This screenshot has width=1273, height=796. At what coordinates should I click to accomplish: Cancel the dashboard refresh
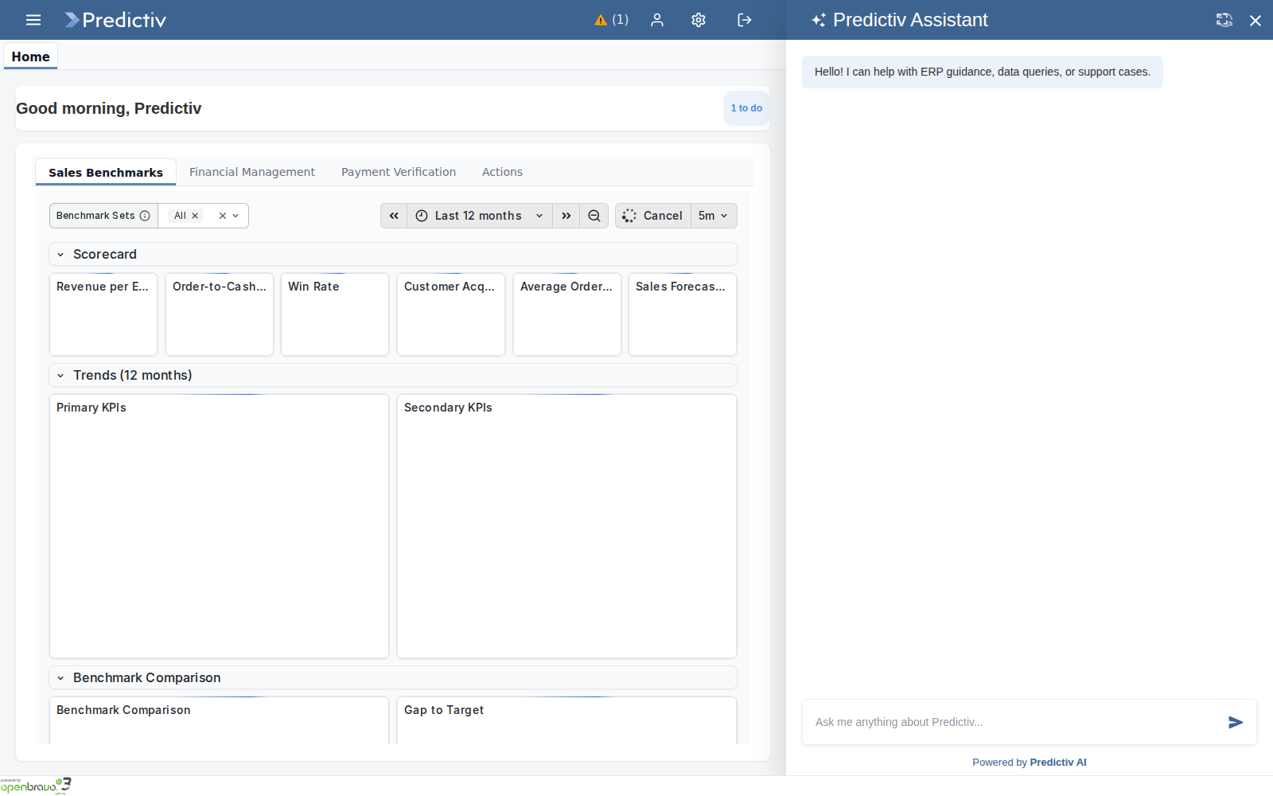[x=653, y=216]
